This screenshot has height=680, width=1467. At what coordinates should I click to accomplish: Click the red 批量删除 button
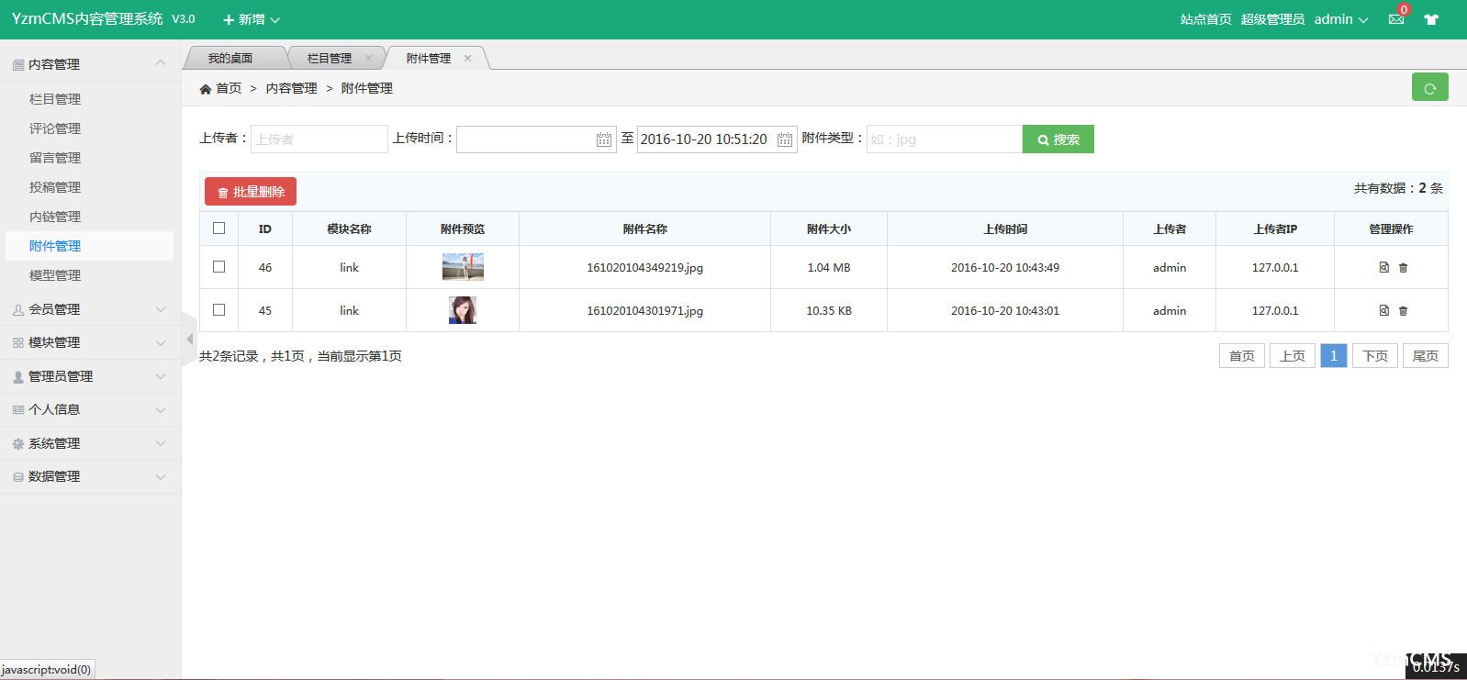click(251, 192)
